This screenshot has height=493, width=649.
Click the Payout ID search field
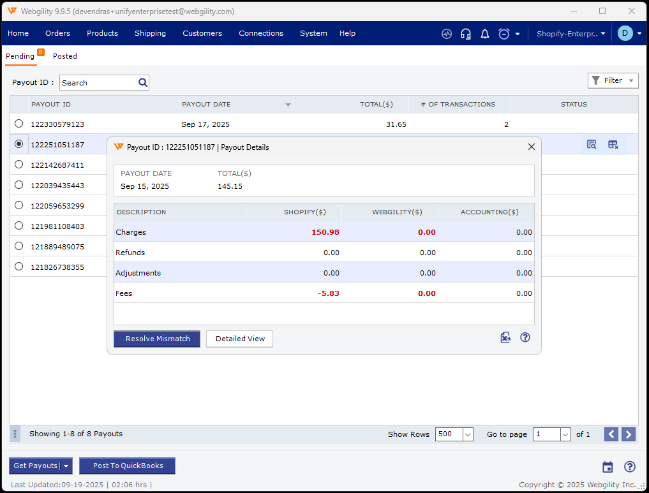click(x=98, y=82)
